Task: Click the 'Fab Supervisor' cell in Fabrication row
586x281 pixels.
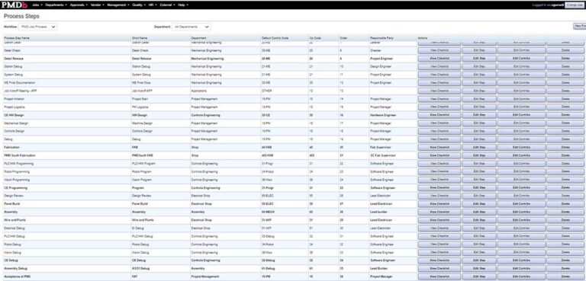Action: tap(393, 148)
